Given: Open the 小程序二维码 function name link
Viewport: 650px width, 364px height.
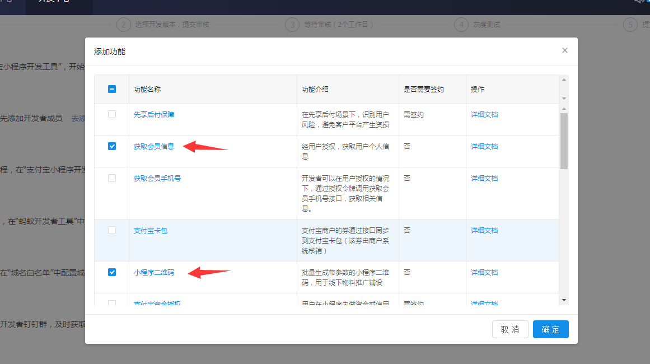Looking at the screenshot, I should pyautogui.click(x=154, y=272).
